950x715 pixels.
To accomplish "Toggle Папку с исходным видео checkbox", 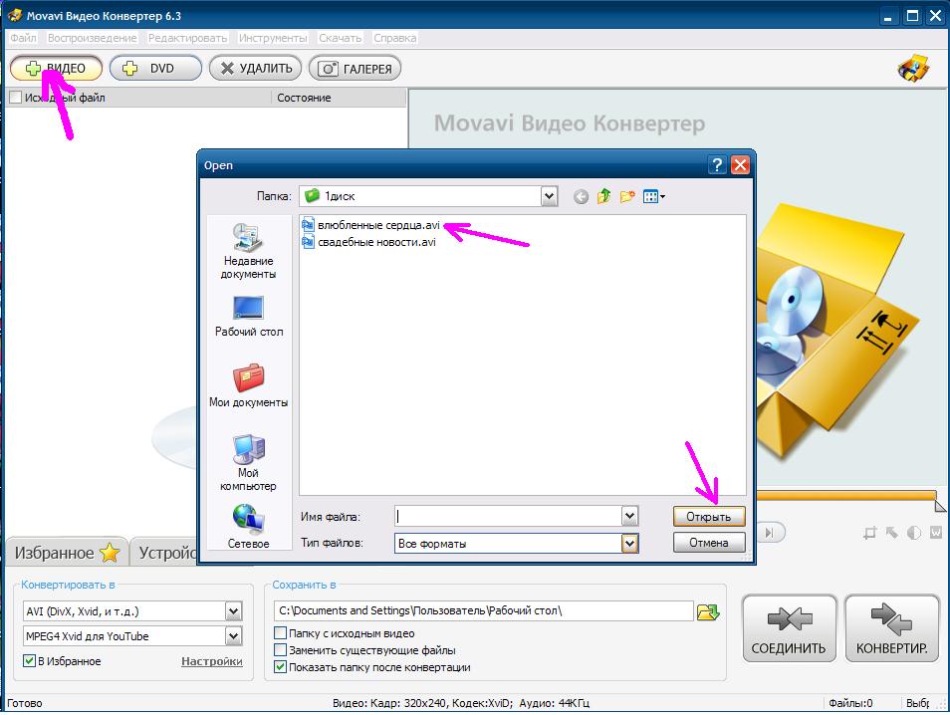I will click(x=280, y=633).
